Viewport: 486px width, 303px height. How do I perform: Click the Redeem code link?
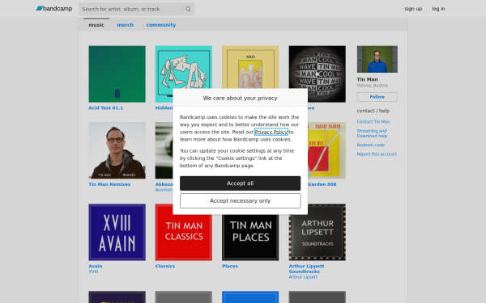click(371, 145)
